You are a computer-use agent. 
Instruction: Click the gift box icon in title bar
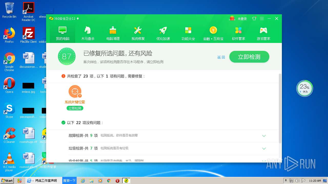point(232,18)
